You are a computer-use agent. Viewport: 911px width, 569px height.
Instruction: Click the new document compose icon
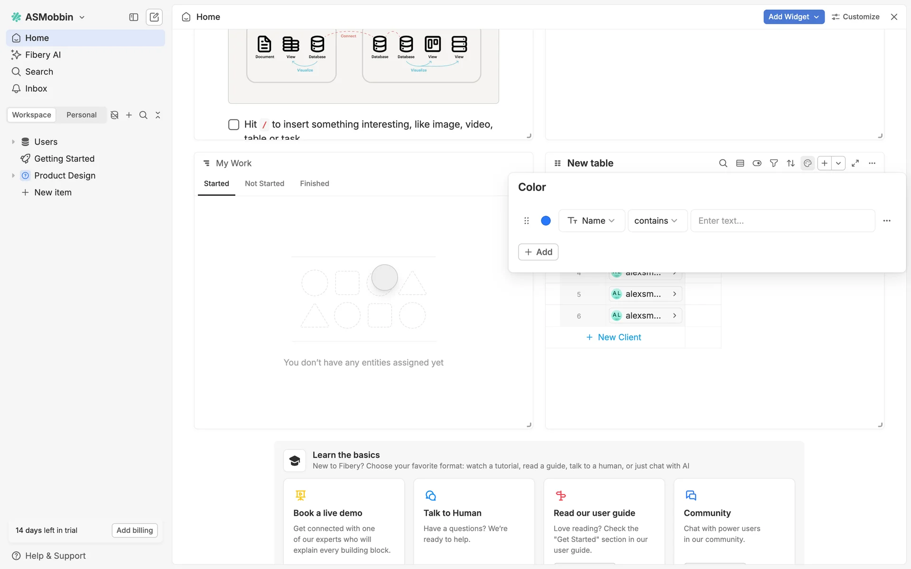coord(154,17)
